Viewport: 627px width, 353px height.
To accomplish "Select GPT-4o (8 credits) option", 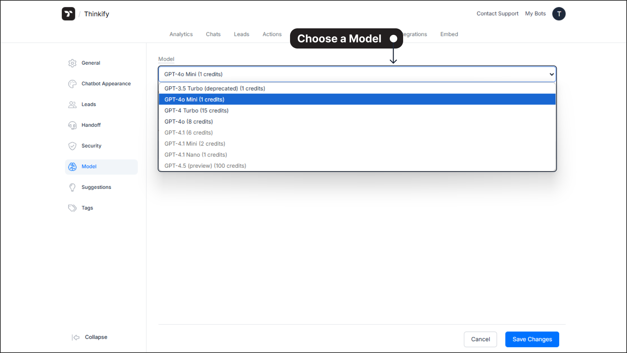I will click(x=357, y=121).
